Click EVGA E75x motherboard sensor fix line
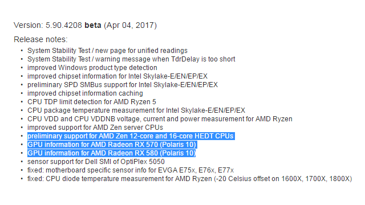The width and height of the screenshot is (365, 205). (x=131, y=170)
